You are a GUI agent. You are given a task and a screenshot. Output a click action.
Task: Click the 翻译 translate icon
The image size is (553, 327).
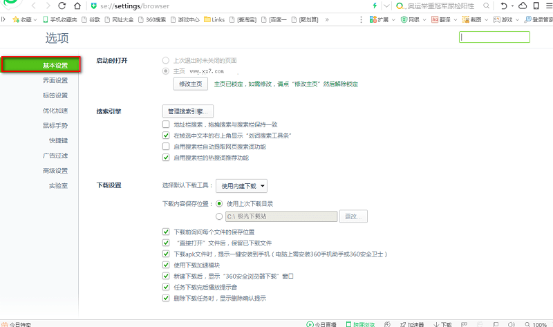tap(435, 19)
